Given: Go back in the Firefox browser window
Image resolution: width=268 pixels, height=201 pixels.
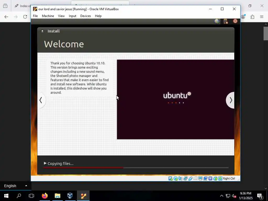Looking at the screenshot, I should 6,17.
